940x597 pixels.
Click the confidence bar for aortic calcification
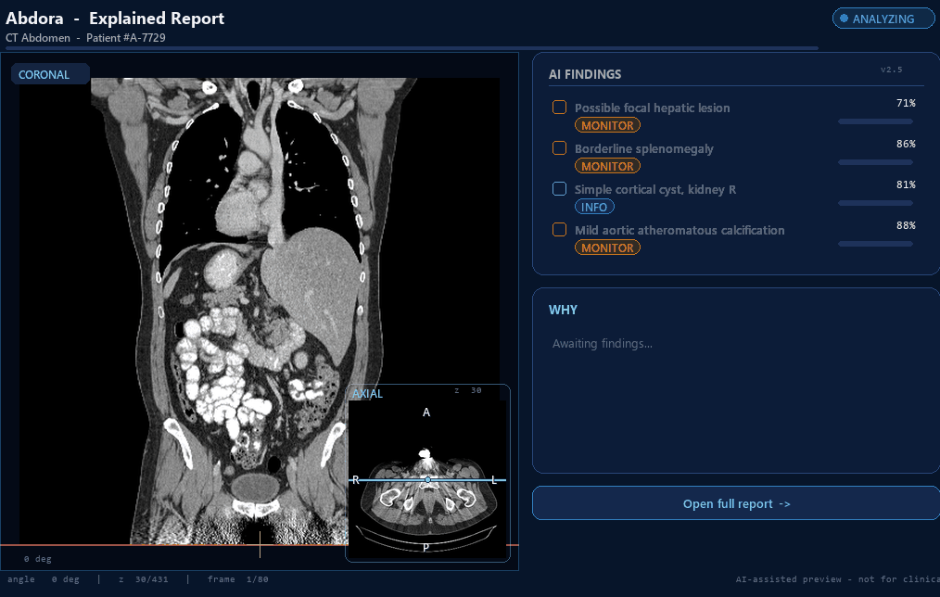click(875, 244)
